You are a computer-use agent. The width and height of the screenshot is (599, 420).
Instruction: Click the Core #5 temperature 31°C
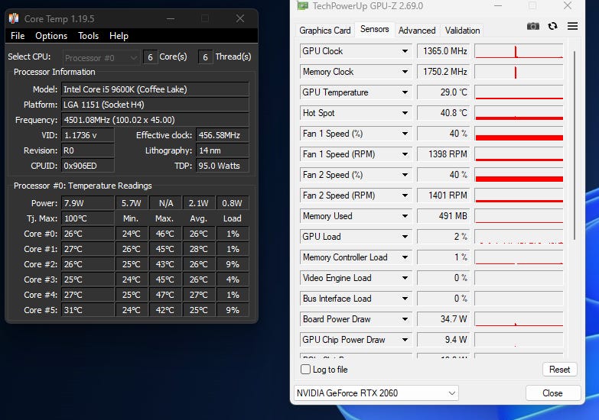[x=88, y=310]
